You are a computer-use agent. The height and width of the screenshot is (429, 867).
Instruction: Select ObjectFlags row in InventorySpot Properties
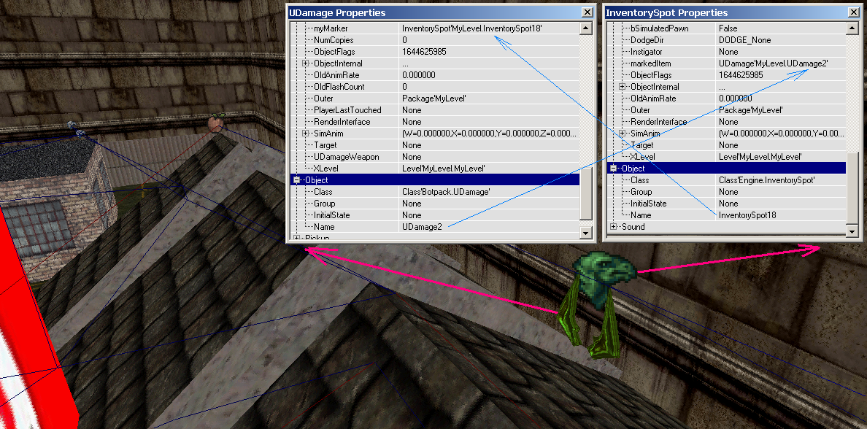(x=726, y=75)
